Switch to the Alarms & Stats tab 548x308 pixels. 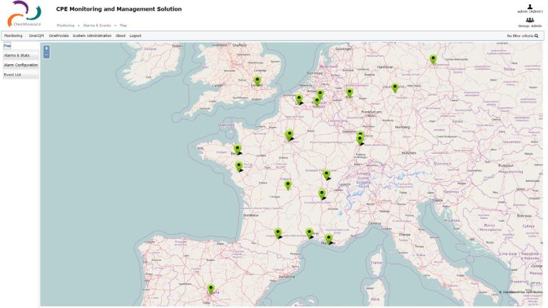21,55
